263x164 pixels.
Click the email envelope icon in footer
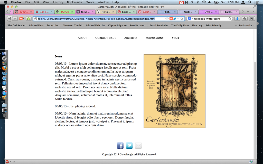click(138, 146)
